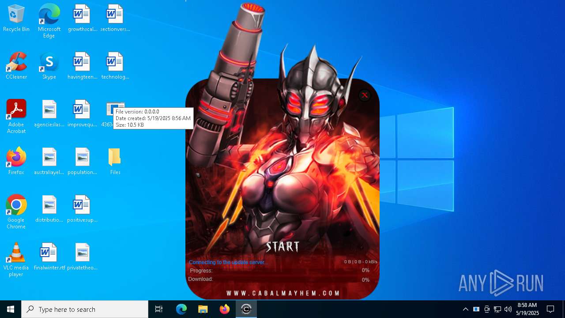The image size is (565, 318).
Task: Open the Google Chrome desktop shortcut
Action: (x=16, y=212)
